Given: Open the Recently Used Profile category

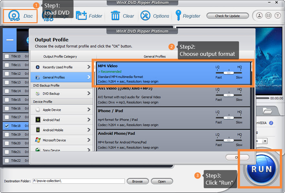Looking at the screenshot, I should [x=62, y=67].
